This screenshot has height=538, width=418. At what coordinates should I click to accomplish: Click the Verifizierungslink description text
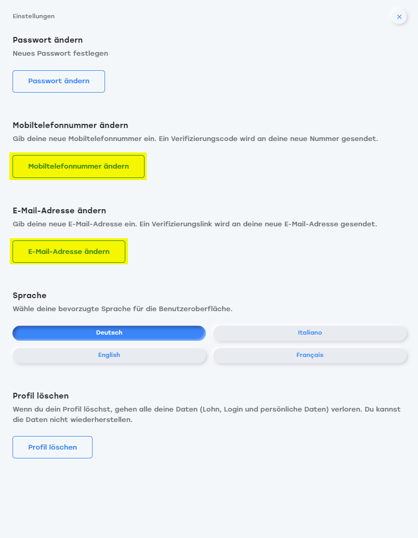click(195, 224)
